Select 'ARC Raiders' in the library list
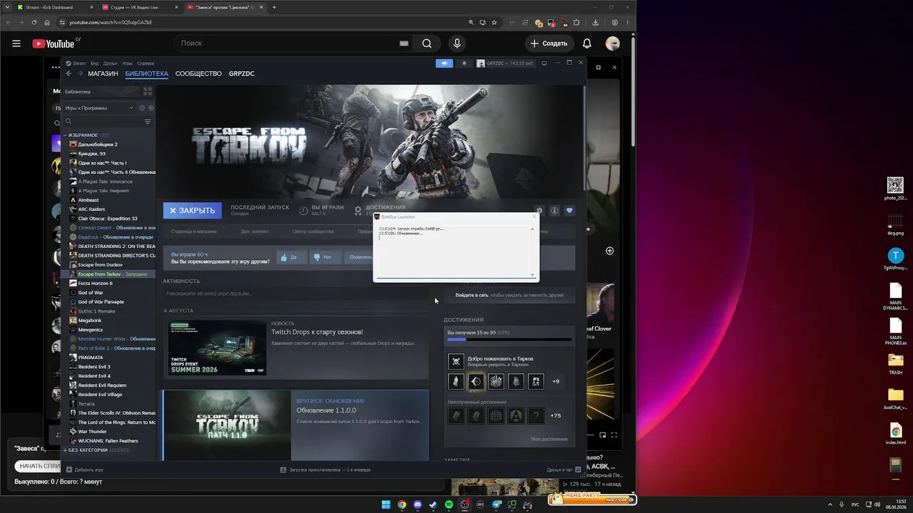 click(92, 209)
